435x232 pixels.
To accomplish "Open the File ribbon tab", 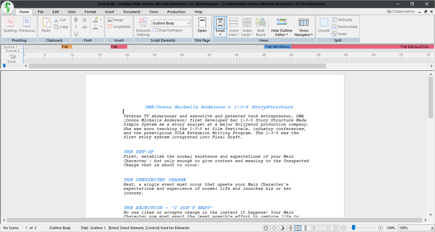I will [x=41, y=12].
